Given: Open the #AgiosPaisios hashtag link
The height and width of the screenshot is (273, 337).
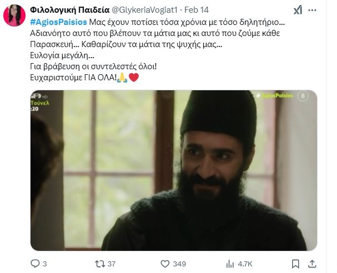Looking at the screenshot, I should point(58,22).
